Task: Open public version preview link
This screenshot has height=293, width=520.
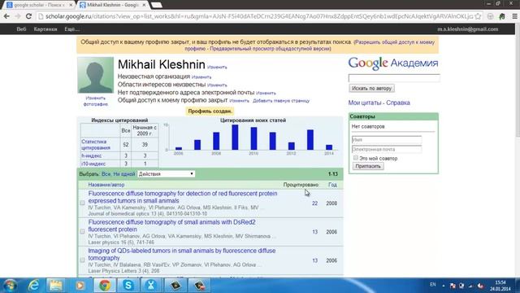Action: [x=270, y=49]
